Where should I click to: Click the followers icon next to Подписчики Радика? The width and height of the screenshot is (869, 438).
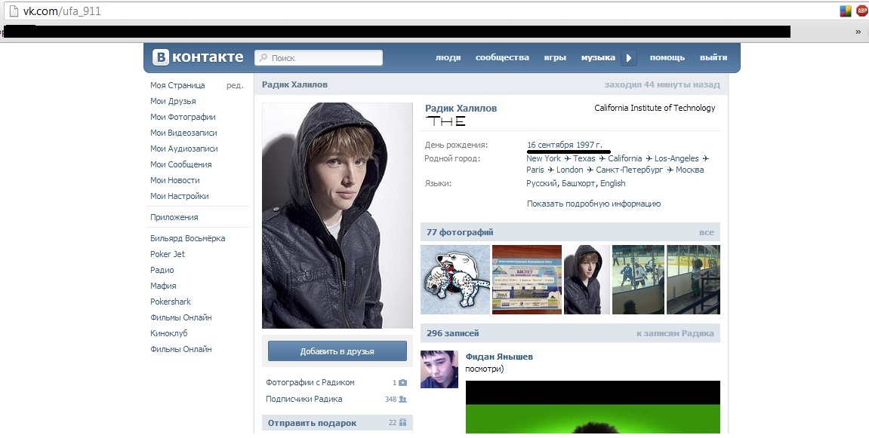[x=402, y=400]
